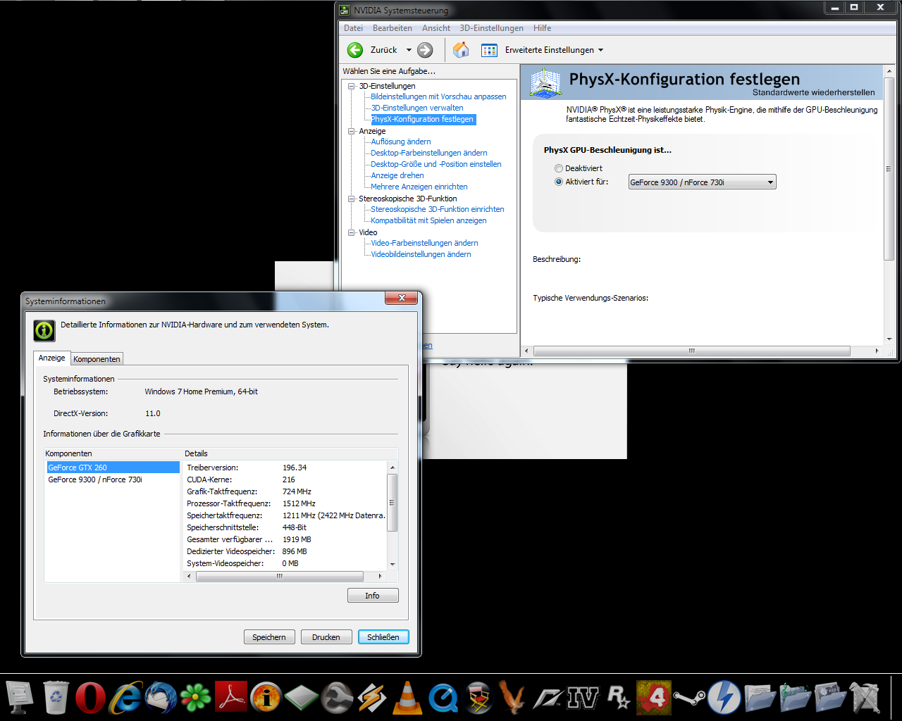
Task: Launch Need for Speed dock icon
Action: pos(548,698)
